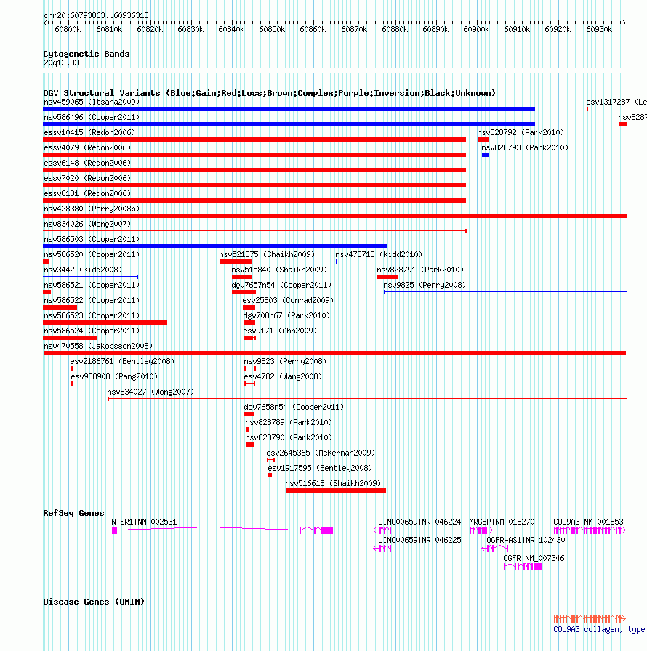Click the 60800k ruler position

tap(68, 30)
